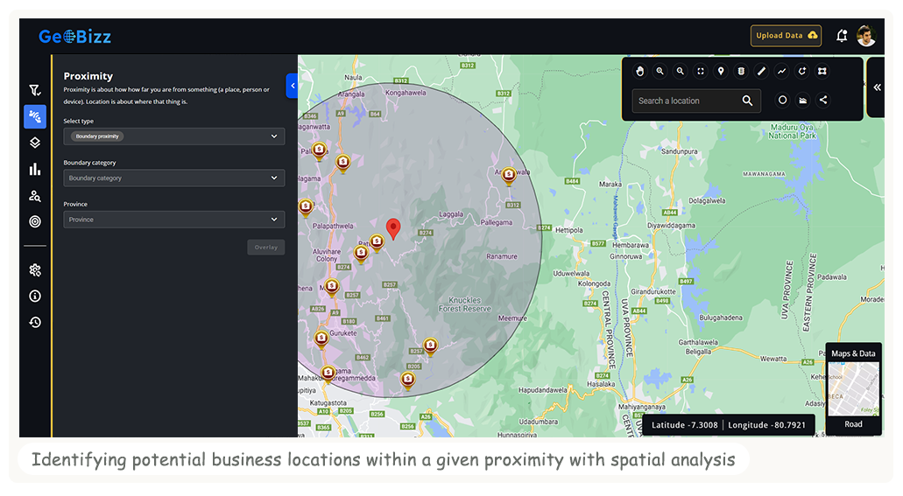Click the Laggala label on map
Viewport: 903px width, 496px height.
click(x=451, y=214)
